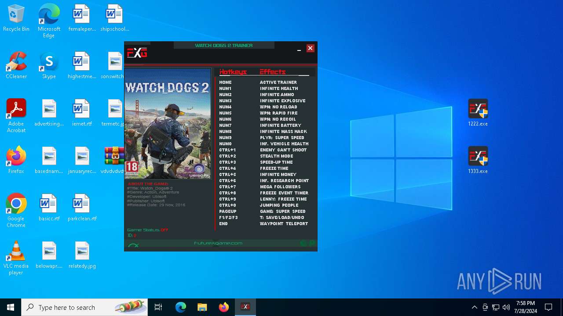Open the VLC media player shortcut

(16, 258)
